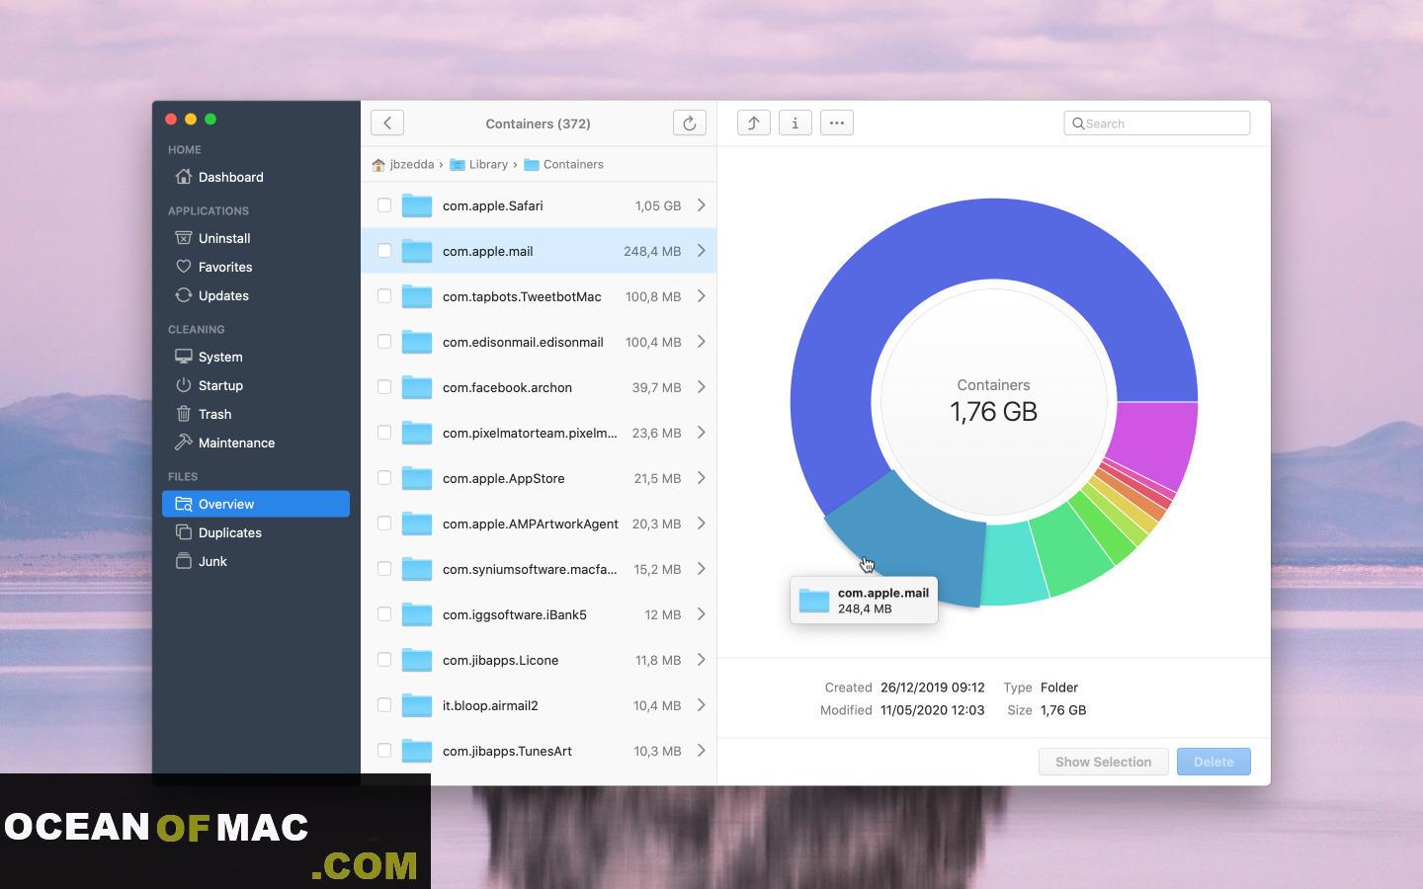Click the com.apple.AppStore folder icon
The image size is (1423, 889).
point(417,478)
